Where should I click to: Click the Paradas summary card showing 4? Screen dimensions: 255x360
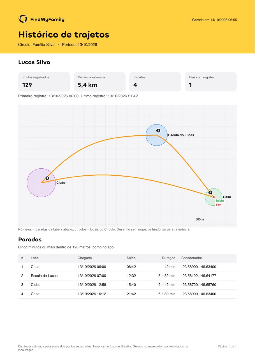click(155, 82)
